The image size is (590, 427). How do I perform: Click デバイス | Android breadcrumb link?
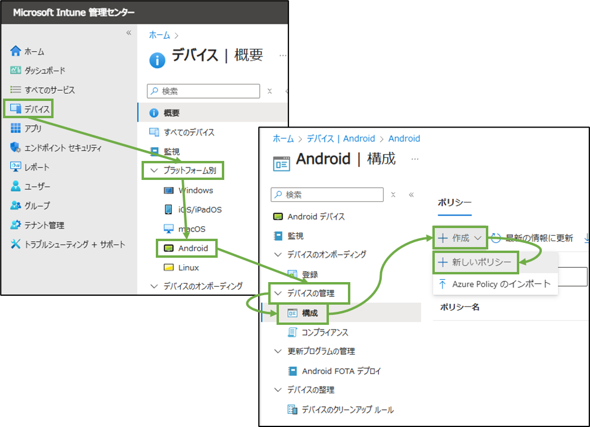pos(341,139)
